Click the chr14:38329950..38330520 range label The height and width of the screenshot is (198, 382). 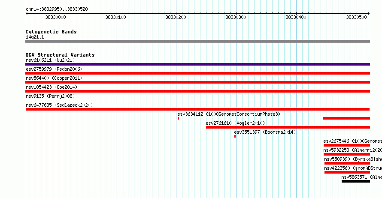tap(57, 9)
